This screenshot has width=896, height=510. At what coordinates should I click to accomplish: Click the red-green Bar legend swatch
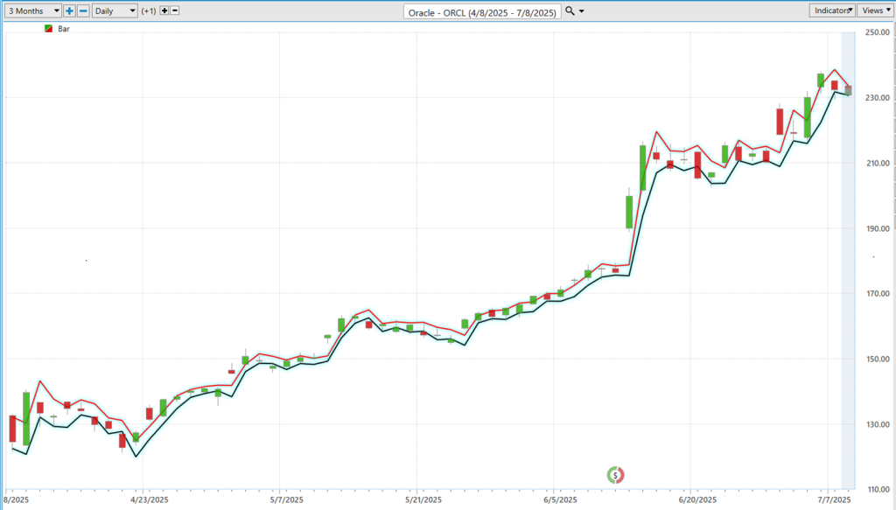click(49, 29)
